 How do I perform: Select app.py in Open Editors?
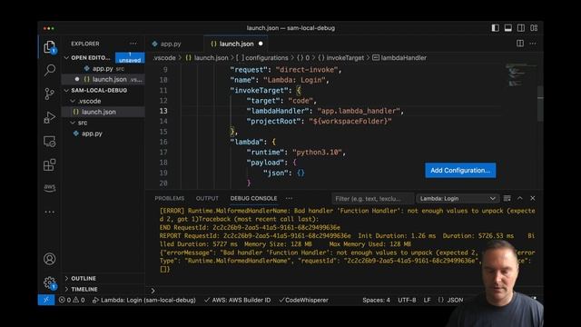coord(103,69)
